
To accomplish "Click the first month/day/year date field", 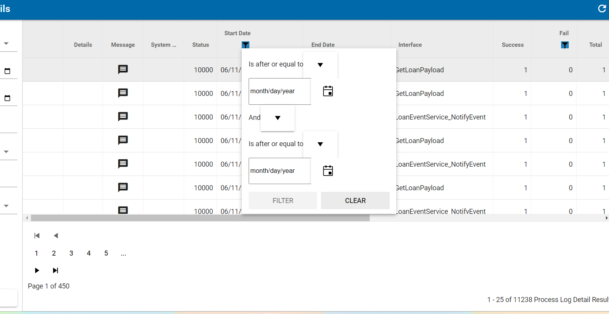I will coord(280,91).
